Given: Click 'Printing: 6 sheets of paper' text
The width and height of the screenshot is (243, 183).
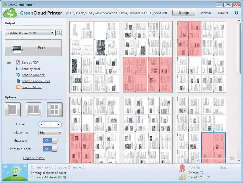Looking at the screenshot, I should (x=48, y=173).
